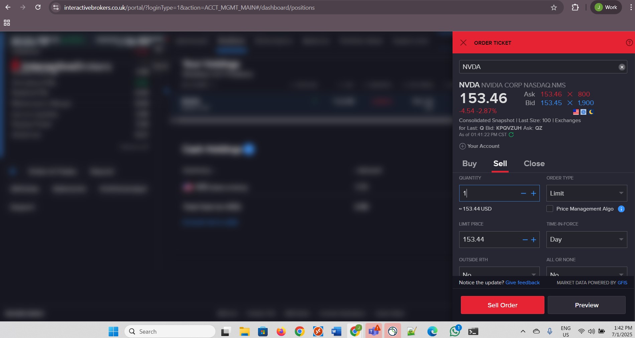Open the ENG US language switcher

pyautogui.click(x=565, y=331)
